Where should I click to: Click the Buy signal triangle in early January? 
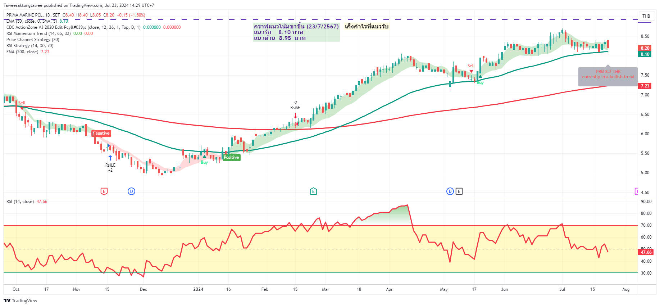(x=204, y=157)
